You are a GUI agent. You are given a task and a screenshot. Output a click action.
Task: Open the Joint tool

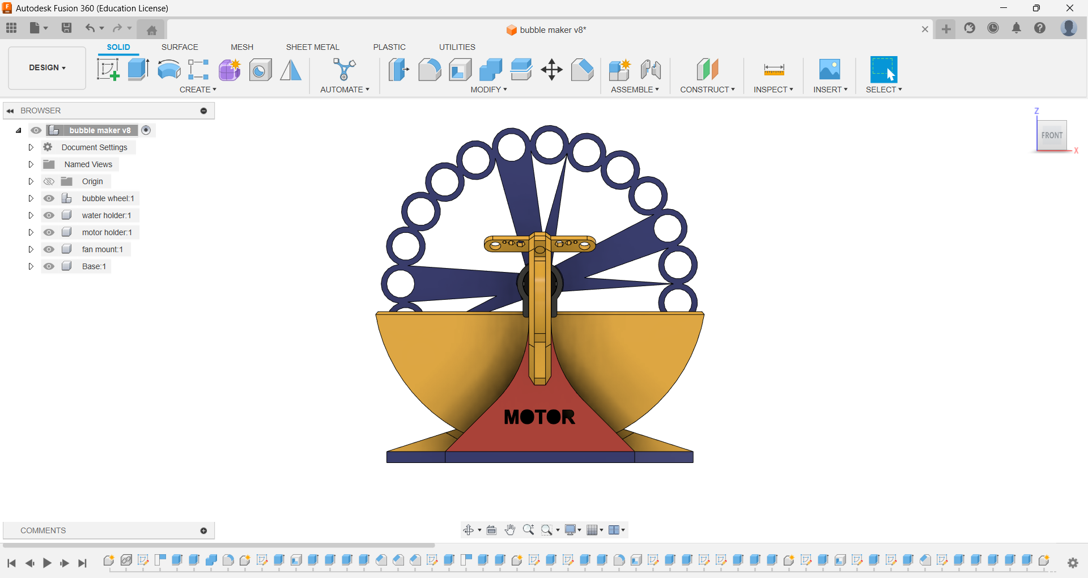coord(651,69)
